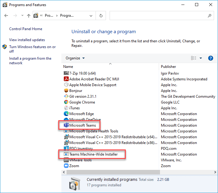Screen dimensions: 218x193
Task: Click The Git Development Community cell
Action: (x=188, y=96)
